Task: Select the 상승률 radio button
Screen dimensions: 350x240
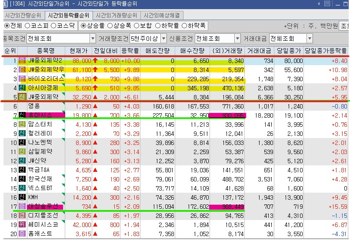Action: click(x=83, y=26)
